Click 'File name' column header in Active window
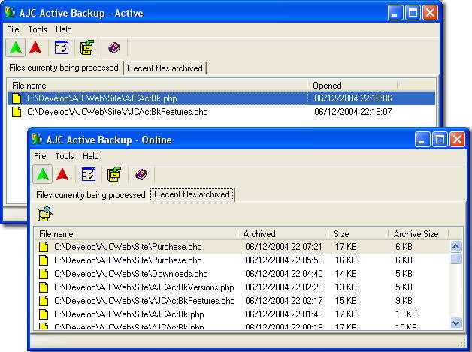 [157, 86]
